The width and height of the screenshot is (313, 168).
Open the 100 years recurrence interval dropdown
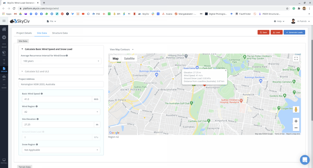61,61
